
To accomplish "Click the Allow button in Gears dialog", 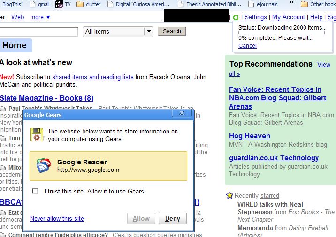I will click(x=141, y=218).
